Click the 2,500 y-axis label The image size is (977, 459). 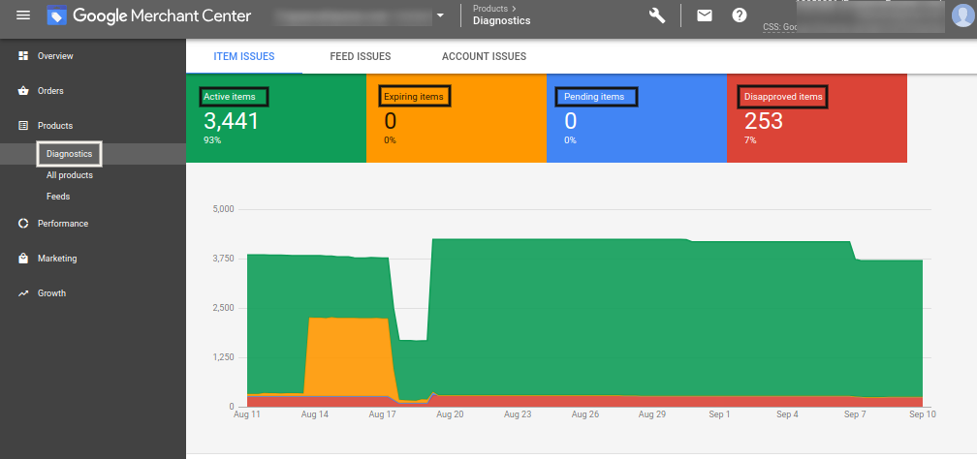click(x=223, y=308)
